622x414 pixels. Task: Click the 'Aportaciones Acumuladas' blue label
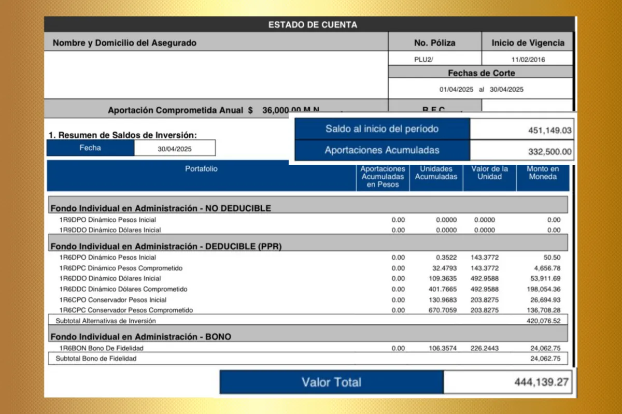[382, 150]
